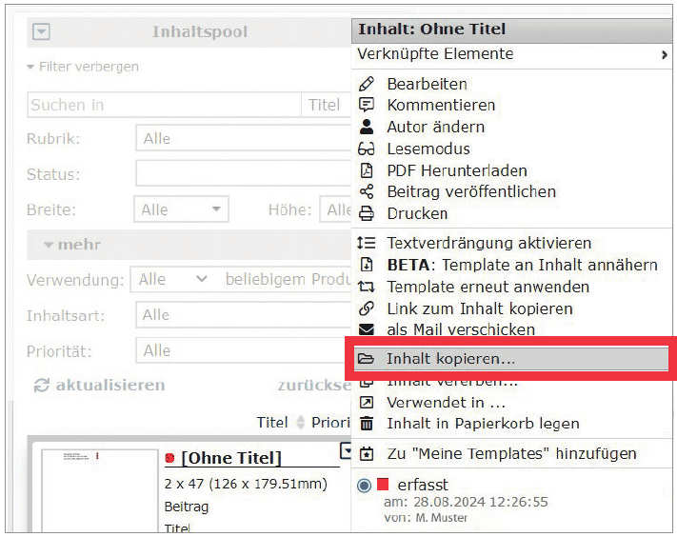Viewport: 677px width, 537px height.
Task: Sort the list by Priorität column
Action: (330, 422)
